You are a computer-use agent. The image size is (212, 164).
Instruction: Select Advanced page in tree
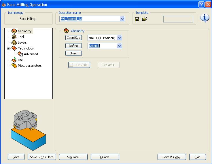coord(31,54)
